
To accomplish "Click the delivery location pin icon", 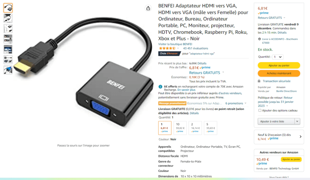I will coord(259,39).
